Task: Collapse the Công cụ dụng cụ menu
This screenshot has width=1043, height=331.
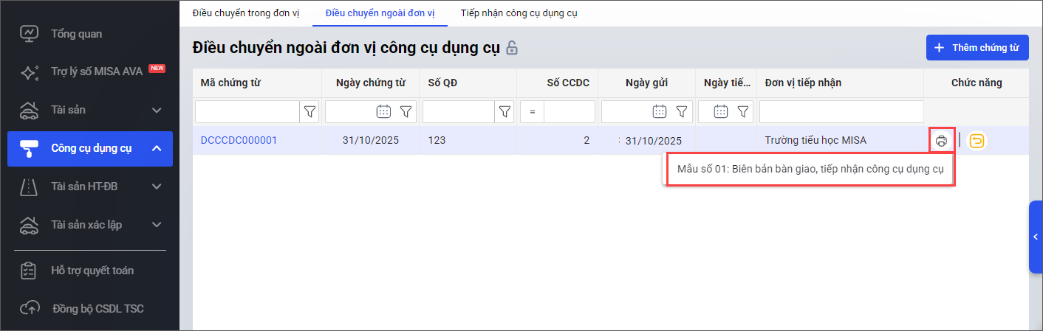Action: [156, 149]
